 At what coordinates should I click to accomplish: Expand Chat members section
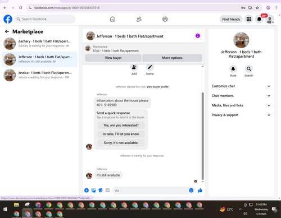click(241, 96)
